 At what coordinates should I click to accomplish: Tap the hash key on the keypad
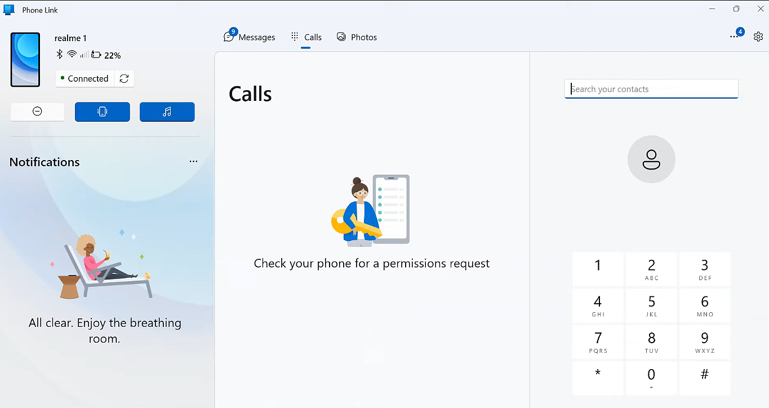pyautogui.click(x=705, y=378)
